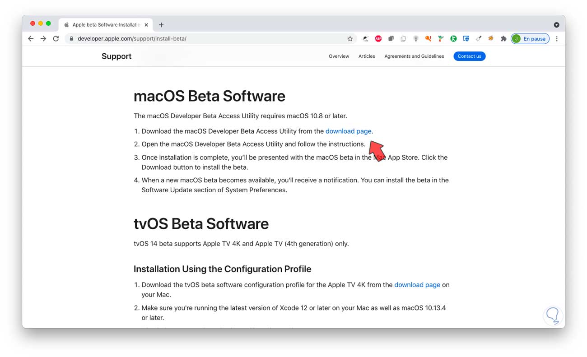Open the Articles nav item
This screenshot has width=587, height=357.
pyautogui.click(x=367, y=56)
